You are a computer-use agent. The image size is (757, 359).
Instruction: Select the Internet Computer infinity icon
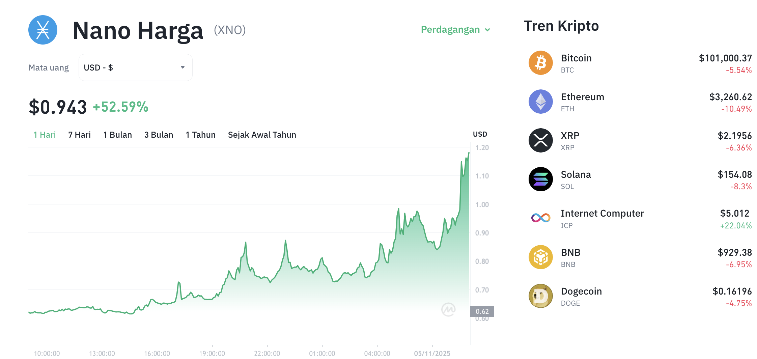click(540, 218)
